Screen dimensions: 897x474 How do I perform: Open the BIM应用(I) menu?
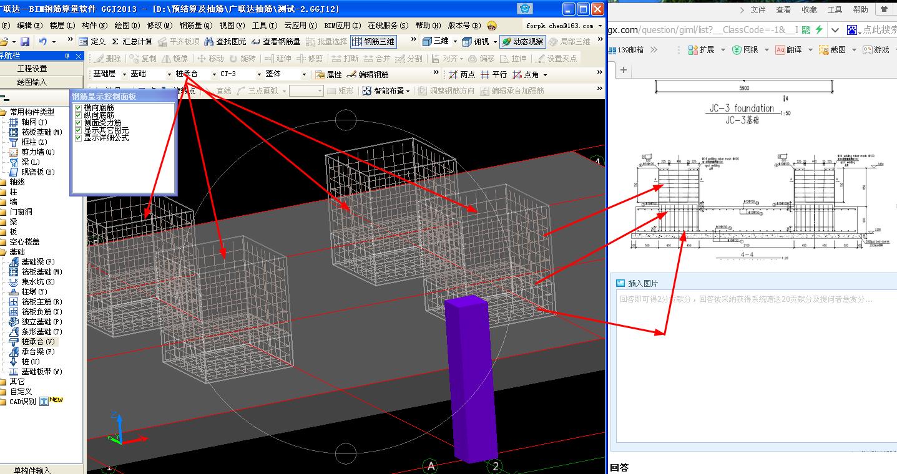(343, 26)
